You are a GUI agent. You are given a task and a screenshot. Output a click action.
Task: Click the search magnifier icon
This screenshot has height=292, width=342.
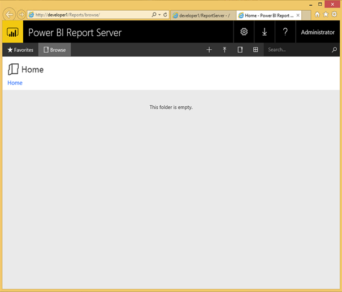tap(334, 50)
